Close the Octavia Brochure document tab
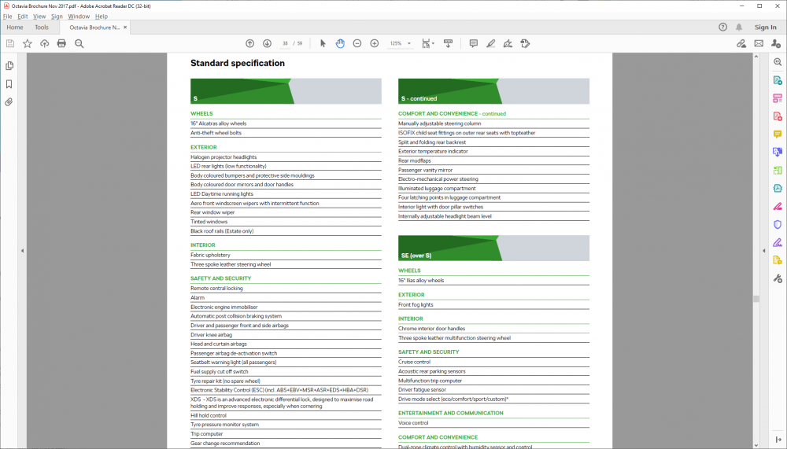Viewport: 787px width, 449px height. (125, 28)
